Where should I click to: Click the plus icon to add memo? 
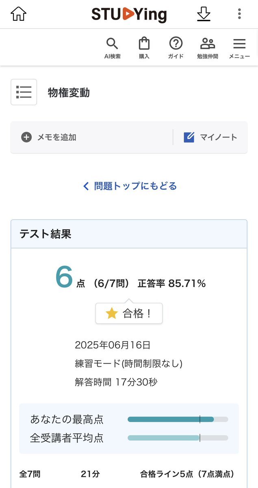26,137
